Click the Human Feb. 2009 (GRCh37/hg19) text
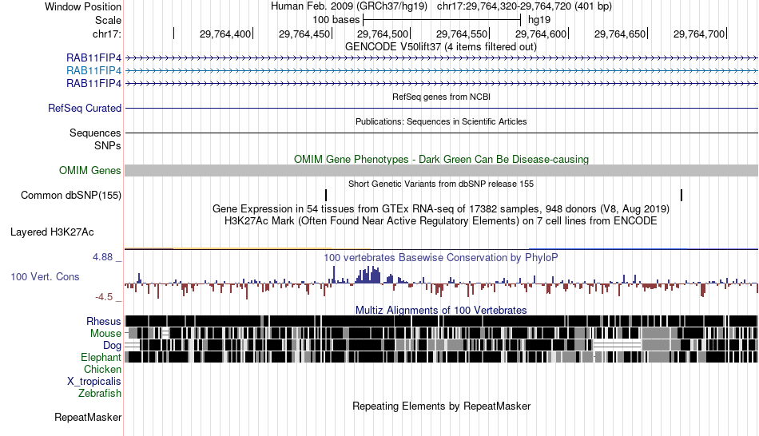Screen dimensions: 759x436 (x=349, y=6)
